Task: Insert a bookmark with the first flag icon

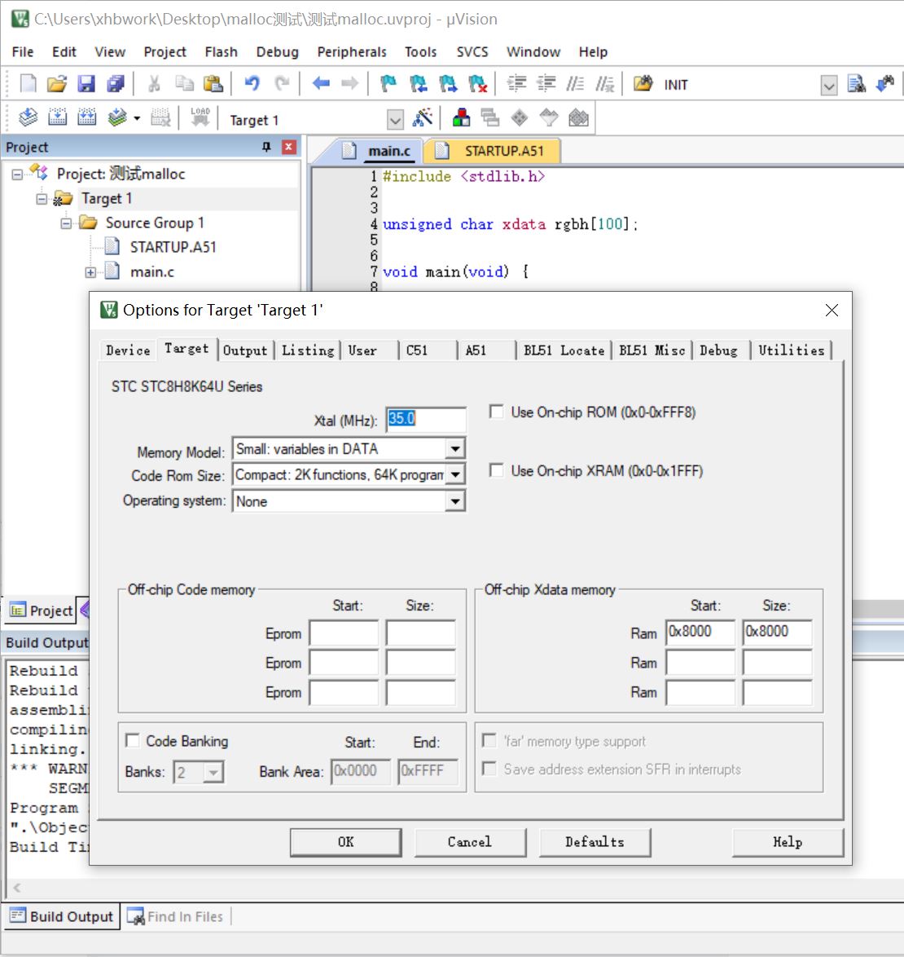Action: (388, 84)
